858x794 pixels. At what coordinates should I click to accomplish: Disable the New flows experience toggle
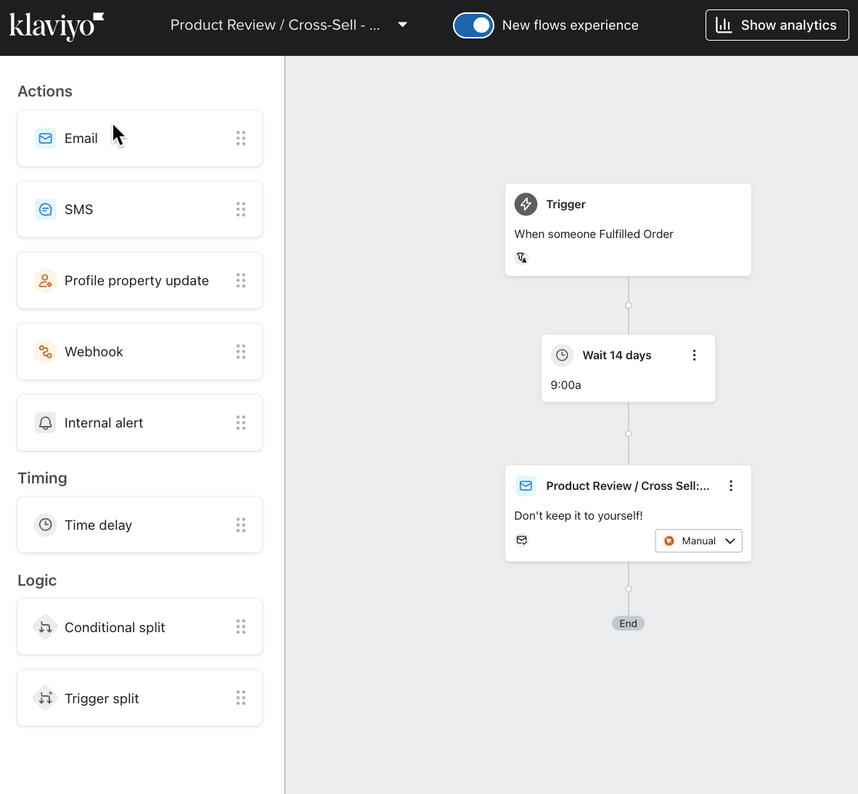click(x=473, y=25)
